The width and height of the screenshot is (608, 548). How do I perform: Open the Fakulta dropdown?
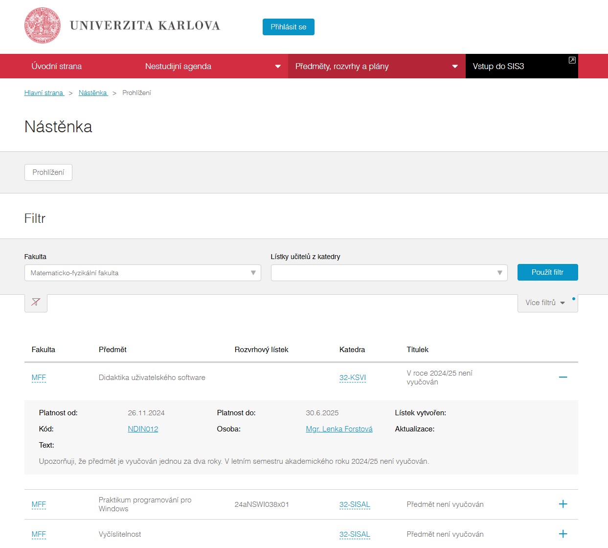pyautogui.click(x=142, y=273)
